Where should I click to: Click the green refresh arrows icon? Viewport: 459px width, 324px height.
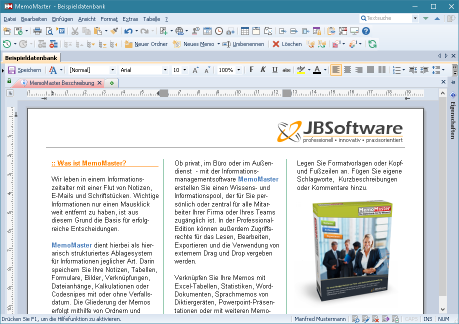tap(372, 44)
